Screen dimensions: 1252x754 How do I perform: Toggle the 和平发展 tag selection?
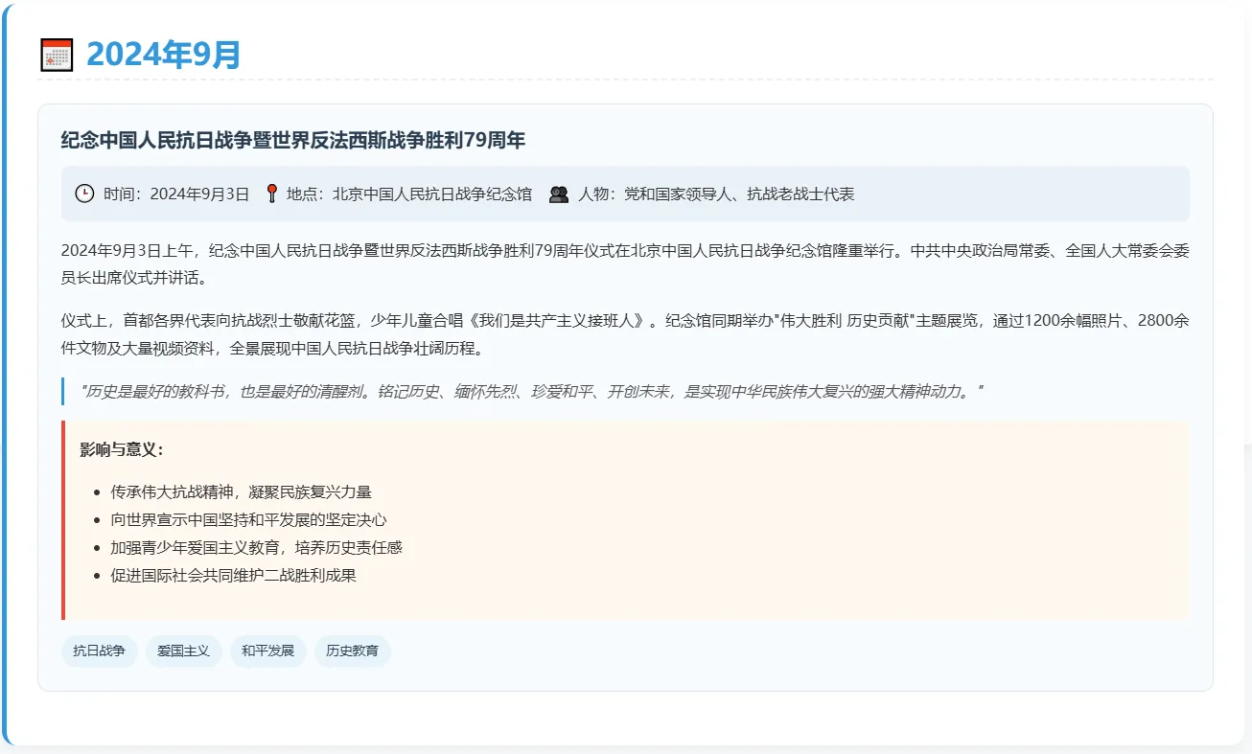tap(268, 651)
